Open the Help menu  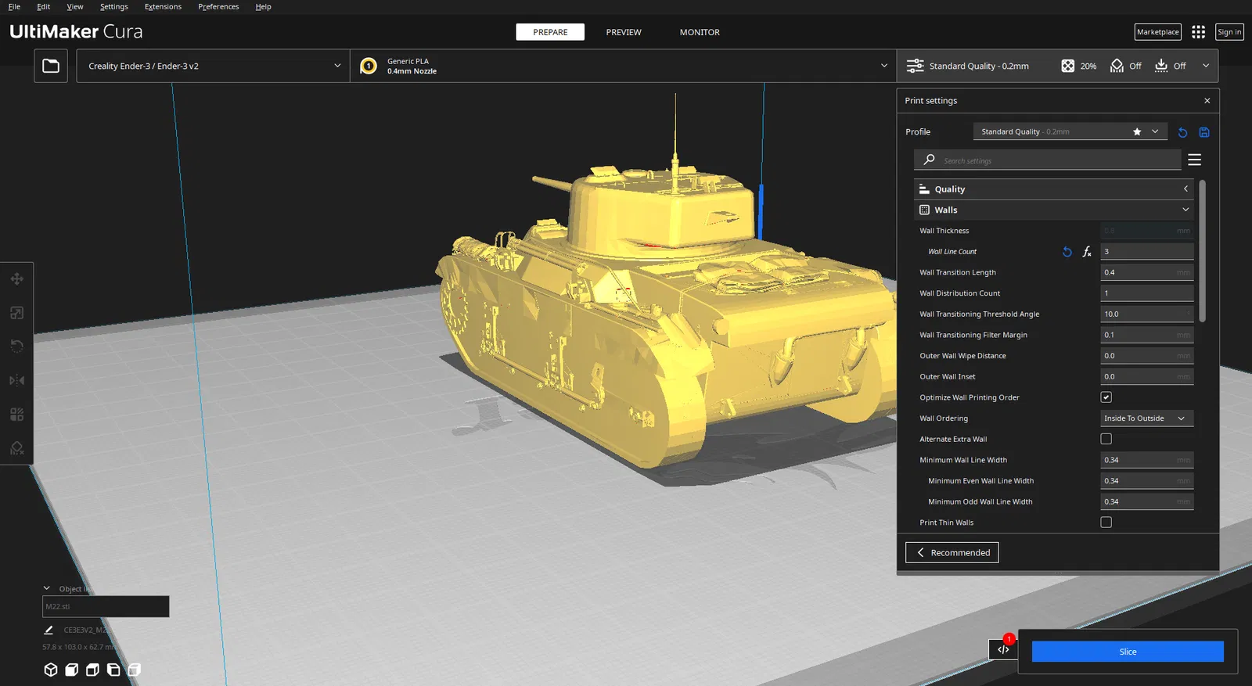click(264, 6)
